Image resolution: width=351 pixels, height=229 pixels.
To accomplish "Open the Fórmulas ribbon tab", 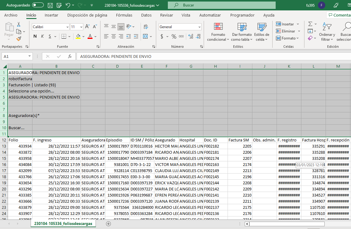I will point(124,15).
